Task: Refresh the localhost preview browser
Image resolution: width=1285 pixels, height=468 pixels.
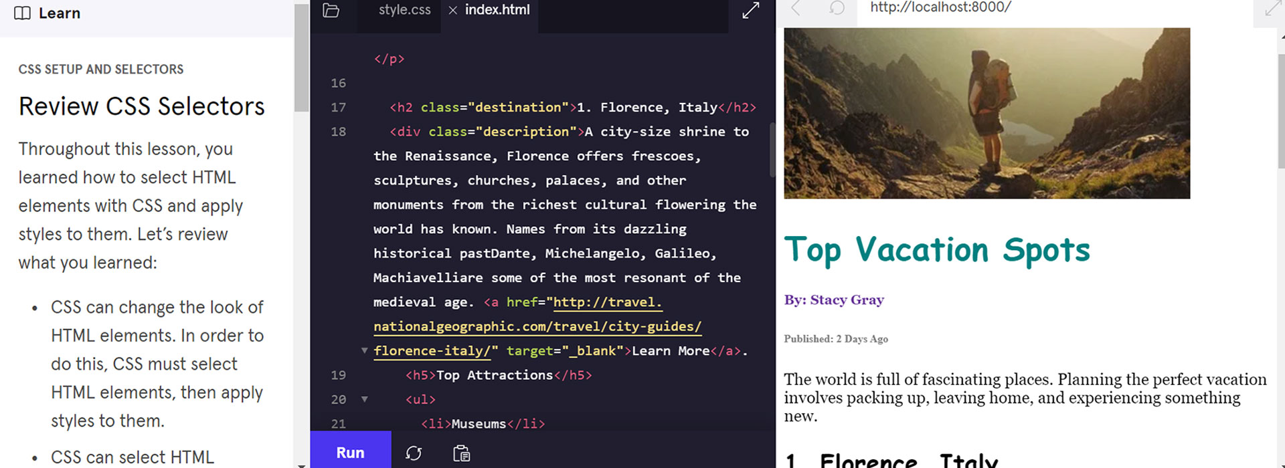Action: (x=836, y=8)
